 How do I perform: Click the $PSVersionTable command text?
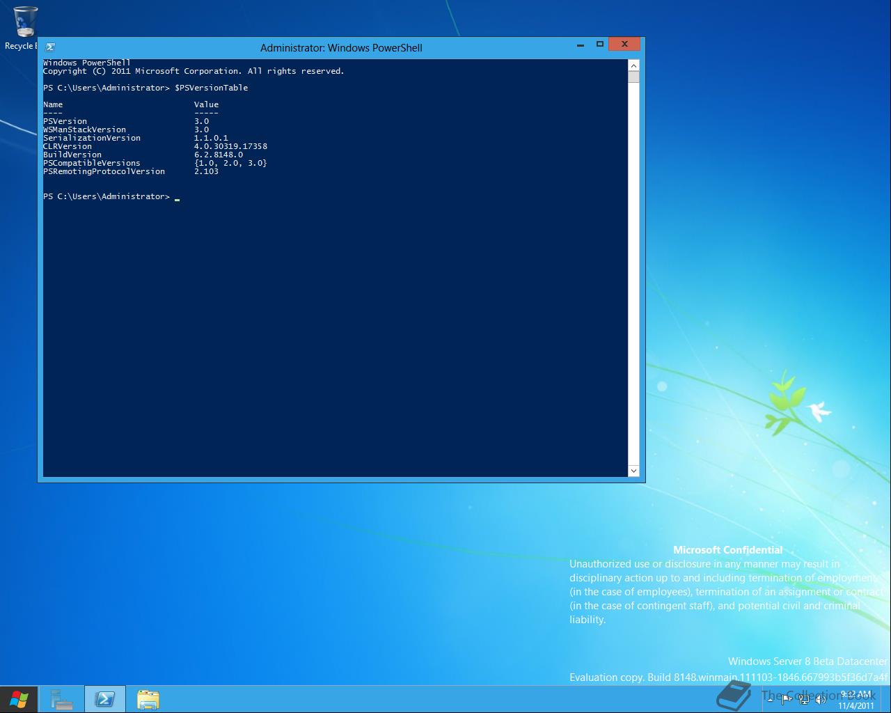tap(212, 88)
